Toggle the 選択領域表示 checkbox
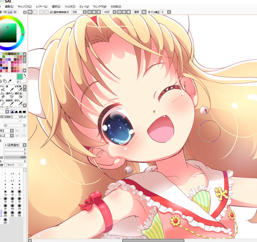 coord(51,12)
